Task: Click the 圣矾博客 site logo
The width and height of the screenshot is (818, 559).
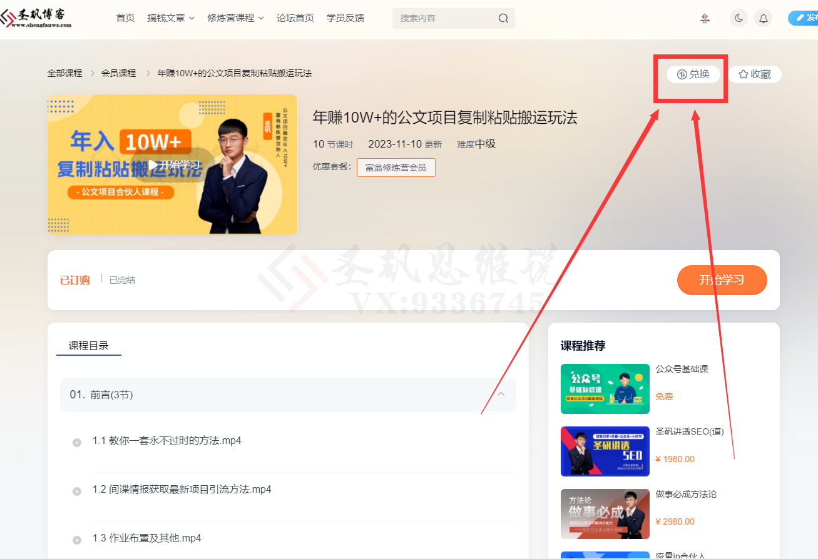Action: click(x=36, y=18)
